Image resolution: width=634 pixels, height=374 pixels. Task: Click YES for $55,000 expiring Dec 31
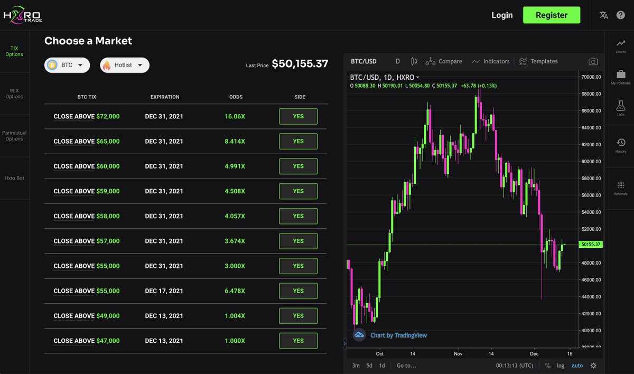coord(298,266)
